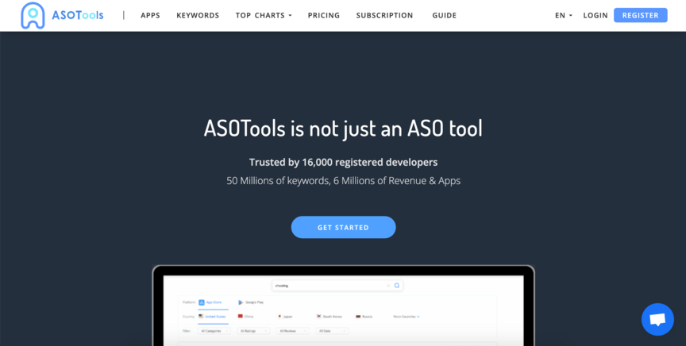The image size is (686, 346).
Task: Click the Register button
Action: (641, 15)
